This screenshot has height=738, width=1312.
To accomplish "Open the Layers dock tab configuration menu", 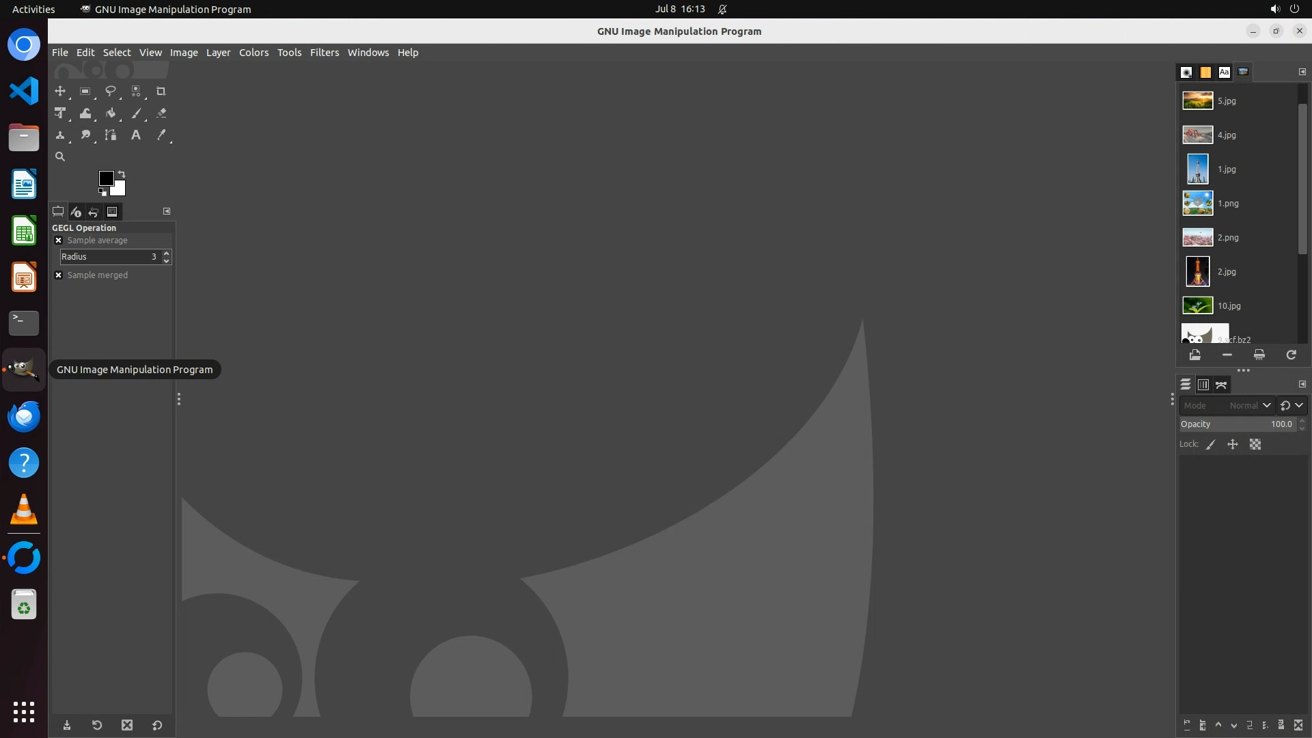I will pyautogui.click(x=1302, y=384).
